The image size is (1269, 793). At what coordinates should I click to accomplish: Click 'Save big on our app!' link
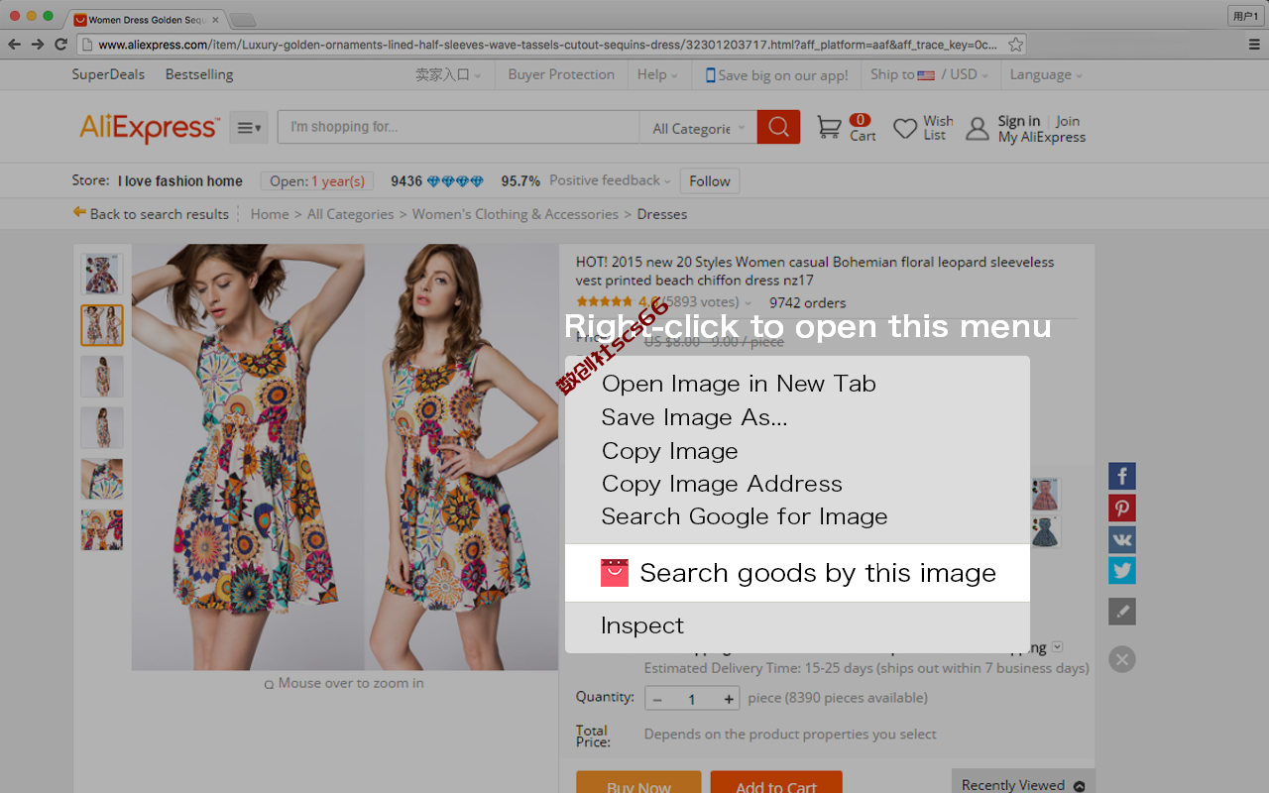(776, 75)
